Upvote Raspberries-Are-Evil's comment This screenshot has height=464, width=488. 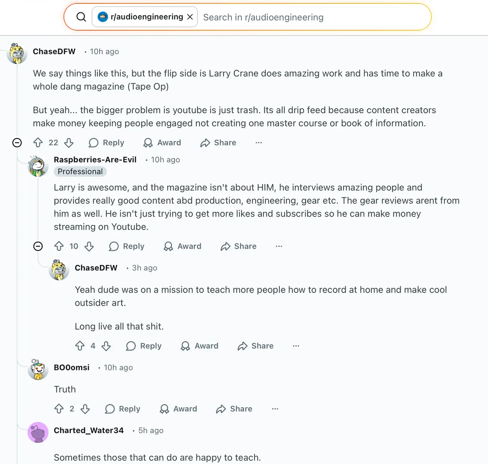click(x=59, y=246)
